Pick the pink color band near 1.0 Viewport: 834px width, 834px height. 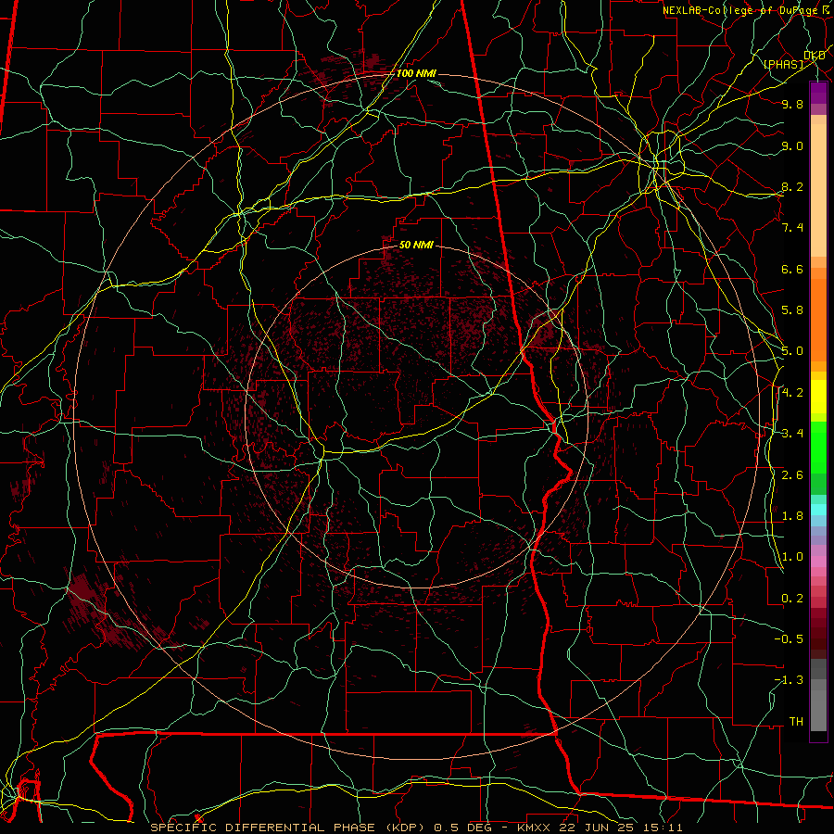click(818, 562)
